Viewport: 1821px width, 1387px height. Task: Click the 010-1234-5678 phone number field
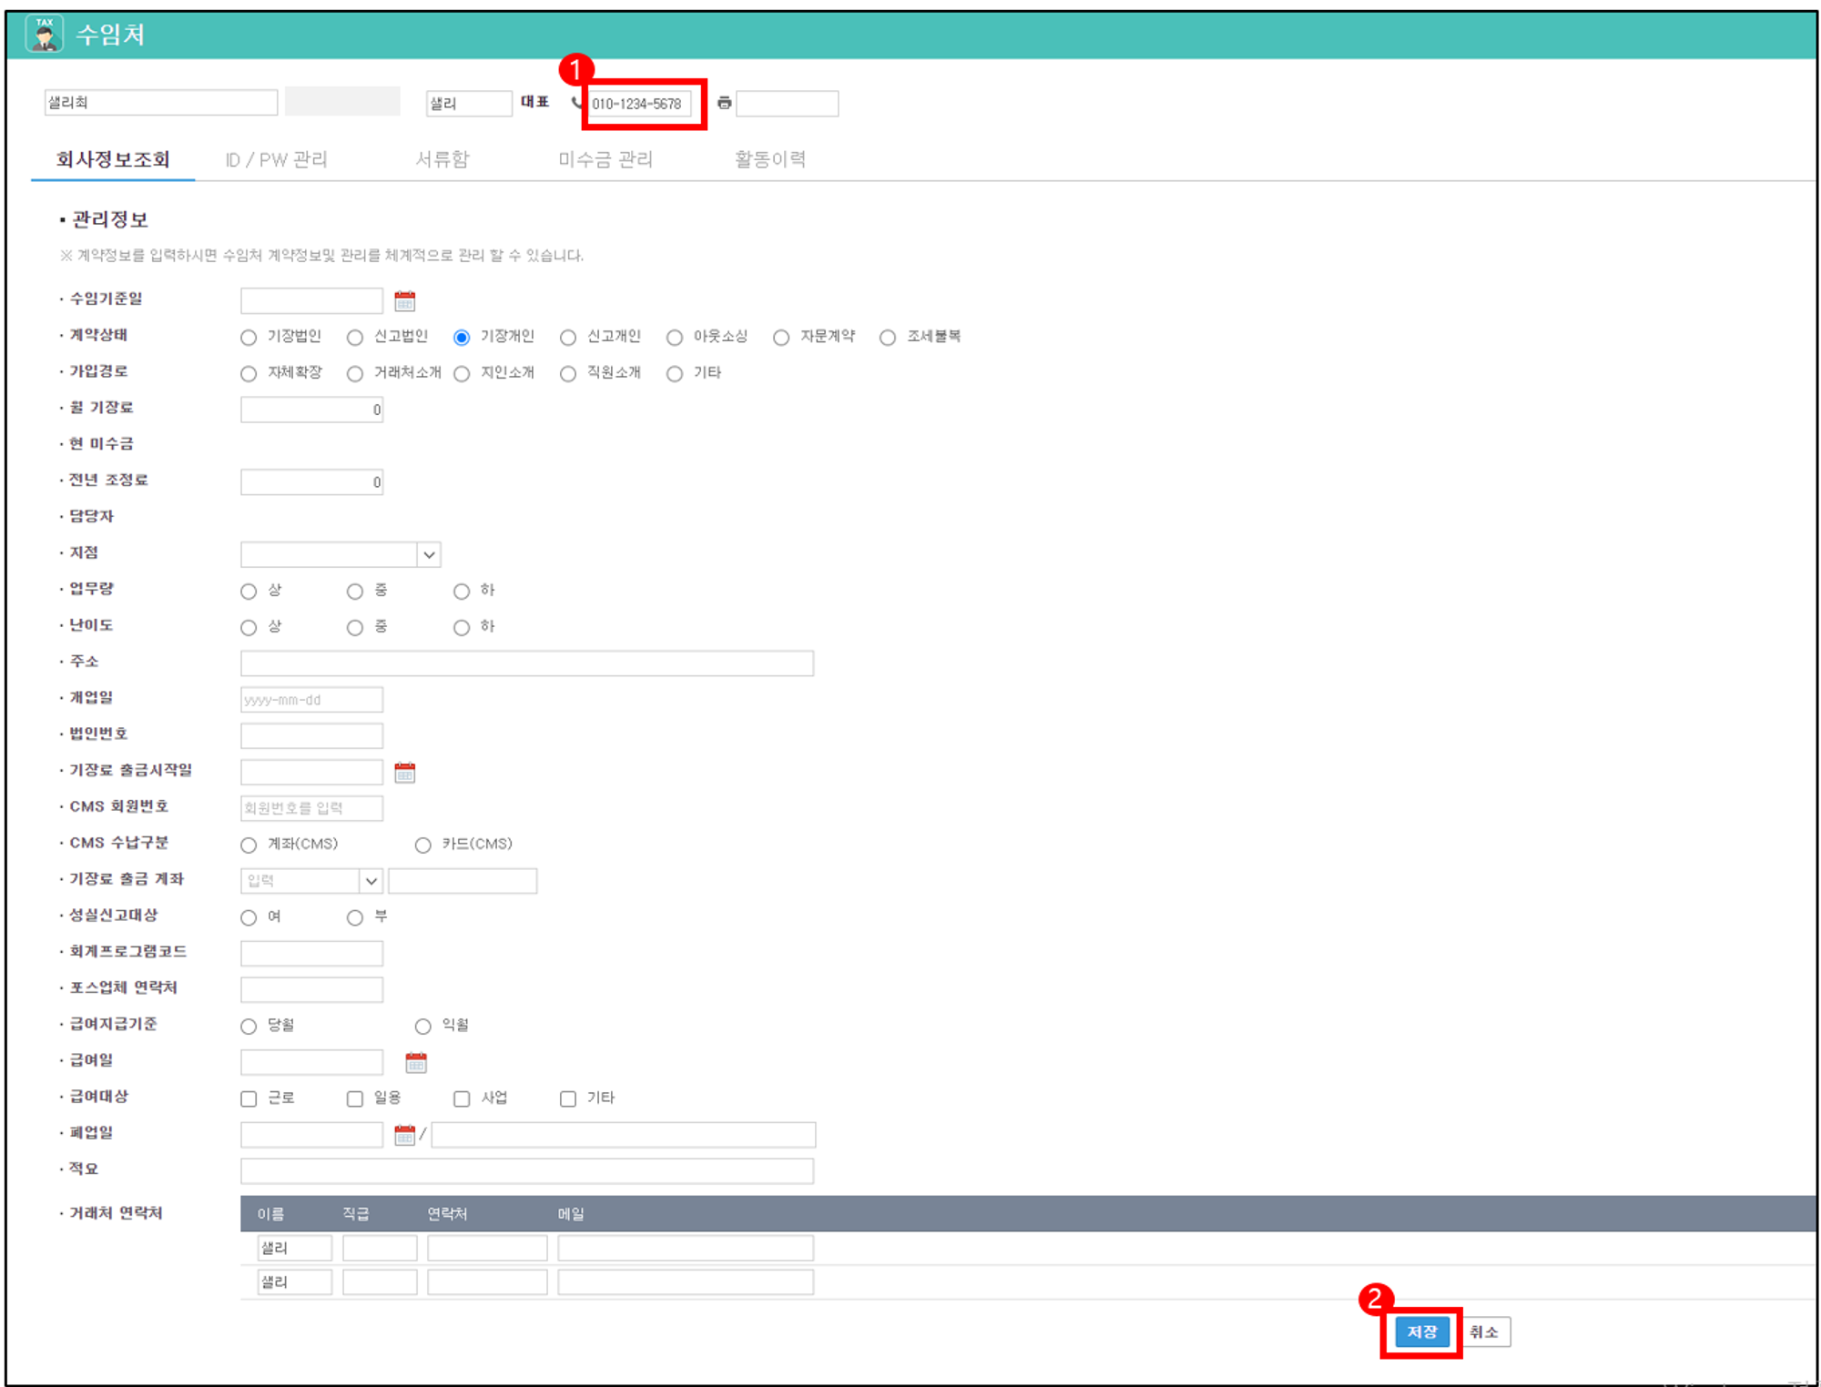click(639, 104)
